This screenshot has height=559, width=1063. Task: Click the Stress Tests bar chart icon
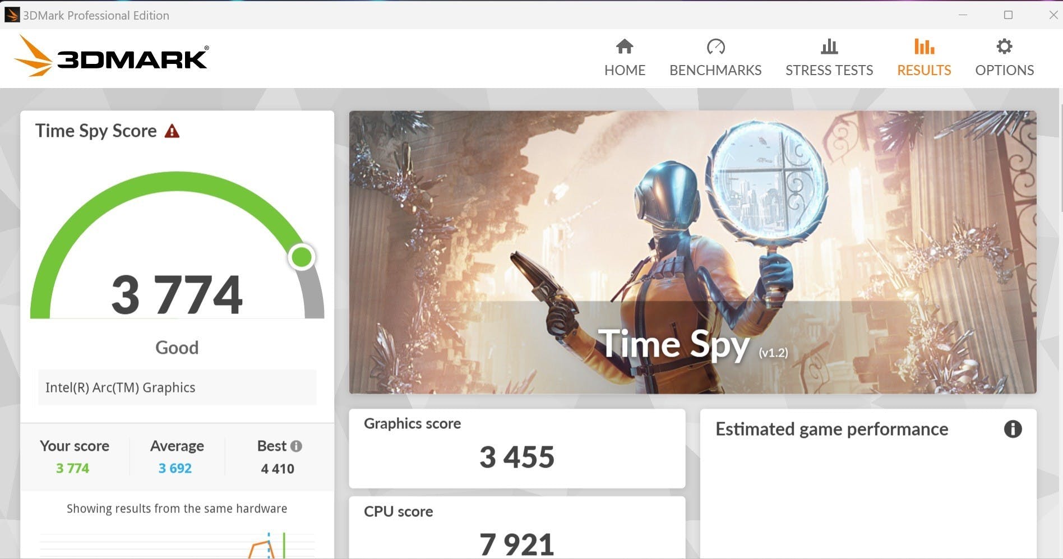pyautogui.click(x=829, y=47)
